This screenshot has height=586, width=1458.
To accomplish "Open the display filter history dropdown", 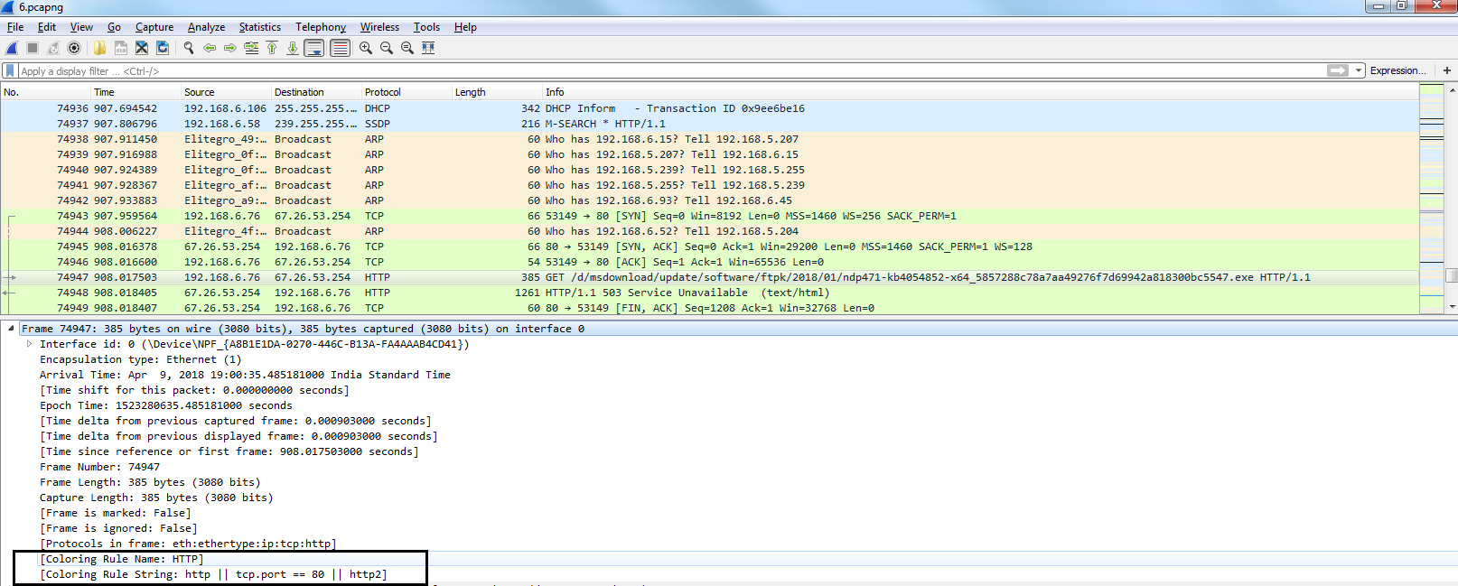I will (x=1358, y=70).
